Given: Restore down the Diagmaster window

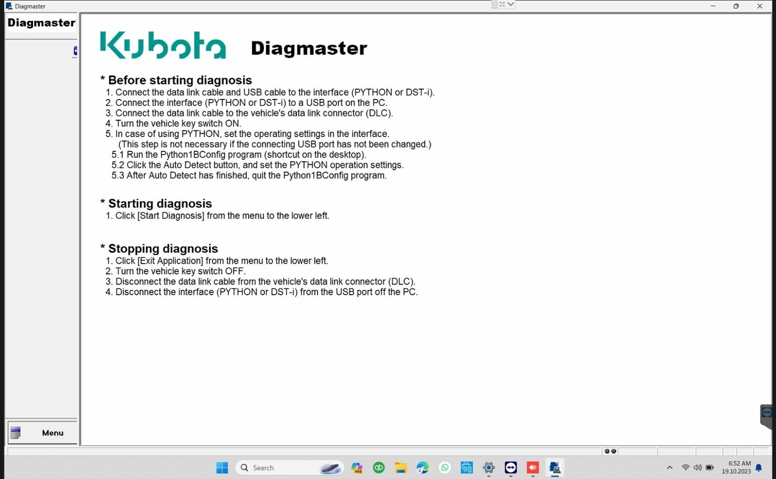Looking at the screenshot, I should click(736, 6).
